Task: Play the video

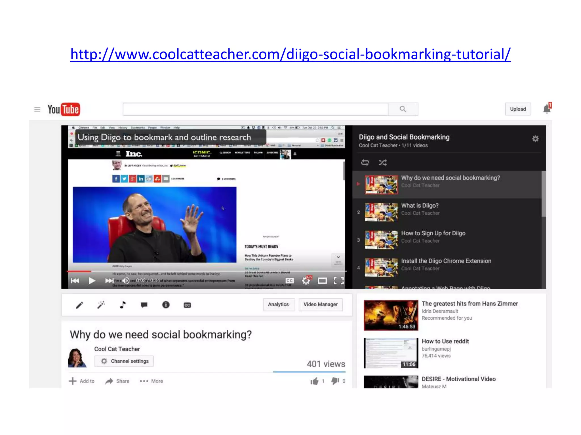Action: click(92, 281)
